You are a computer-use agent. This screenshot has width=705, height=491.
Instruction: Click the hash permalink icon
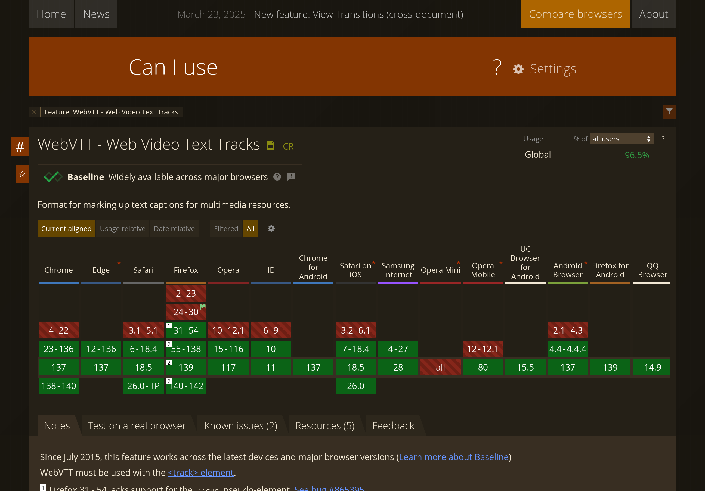click(20, 146)
